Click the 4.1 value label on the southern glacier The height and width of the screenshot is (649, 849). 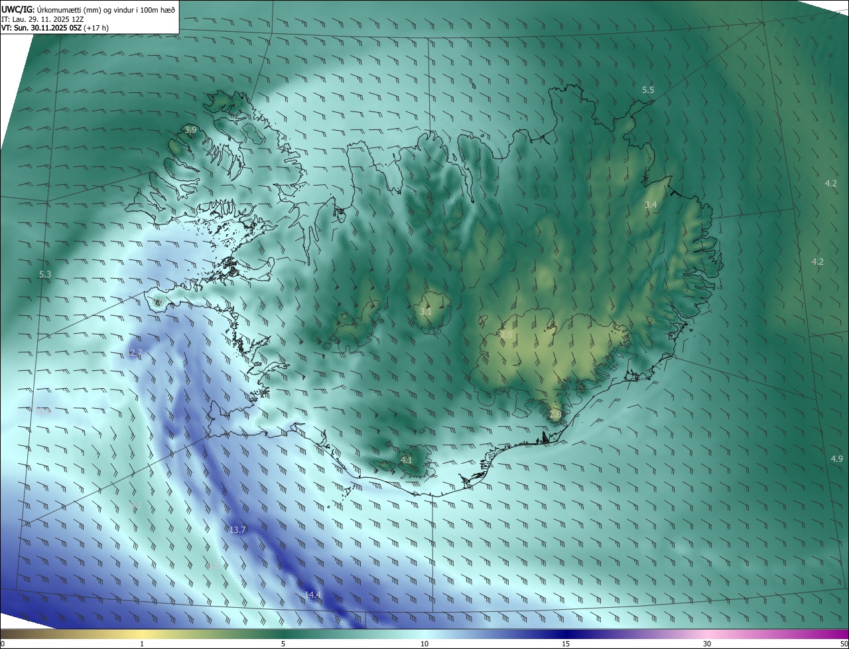point(407,460)
